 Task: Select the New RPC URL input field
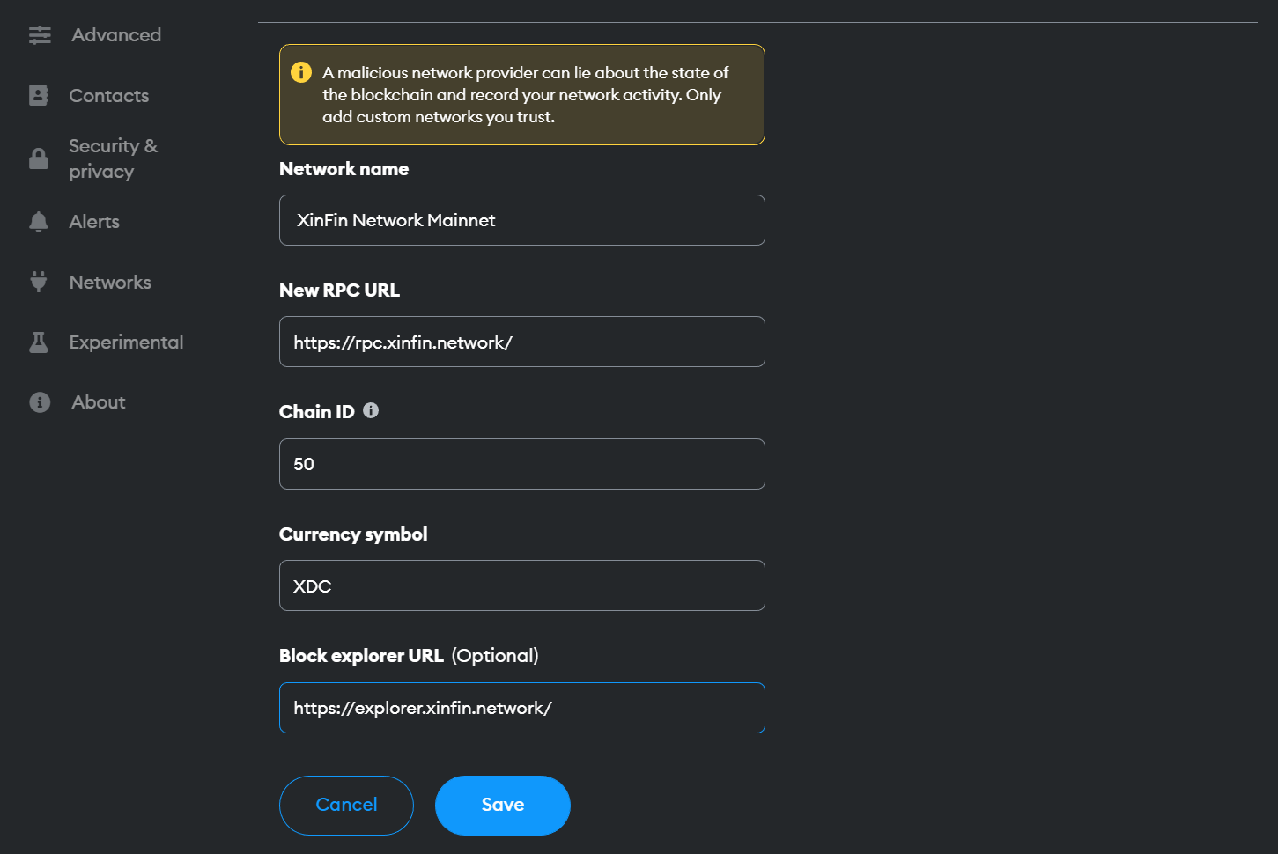(x=521, y=342)
